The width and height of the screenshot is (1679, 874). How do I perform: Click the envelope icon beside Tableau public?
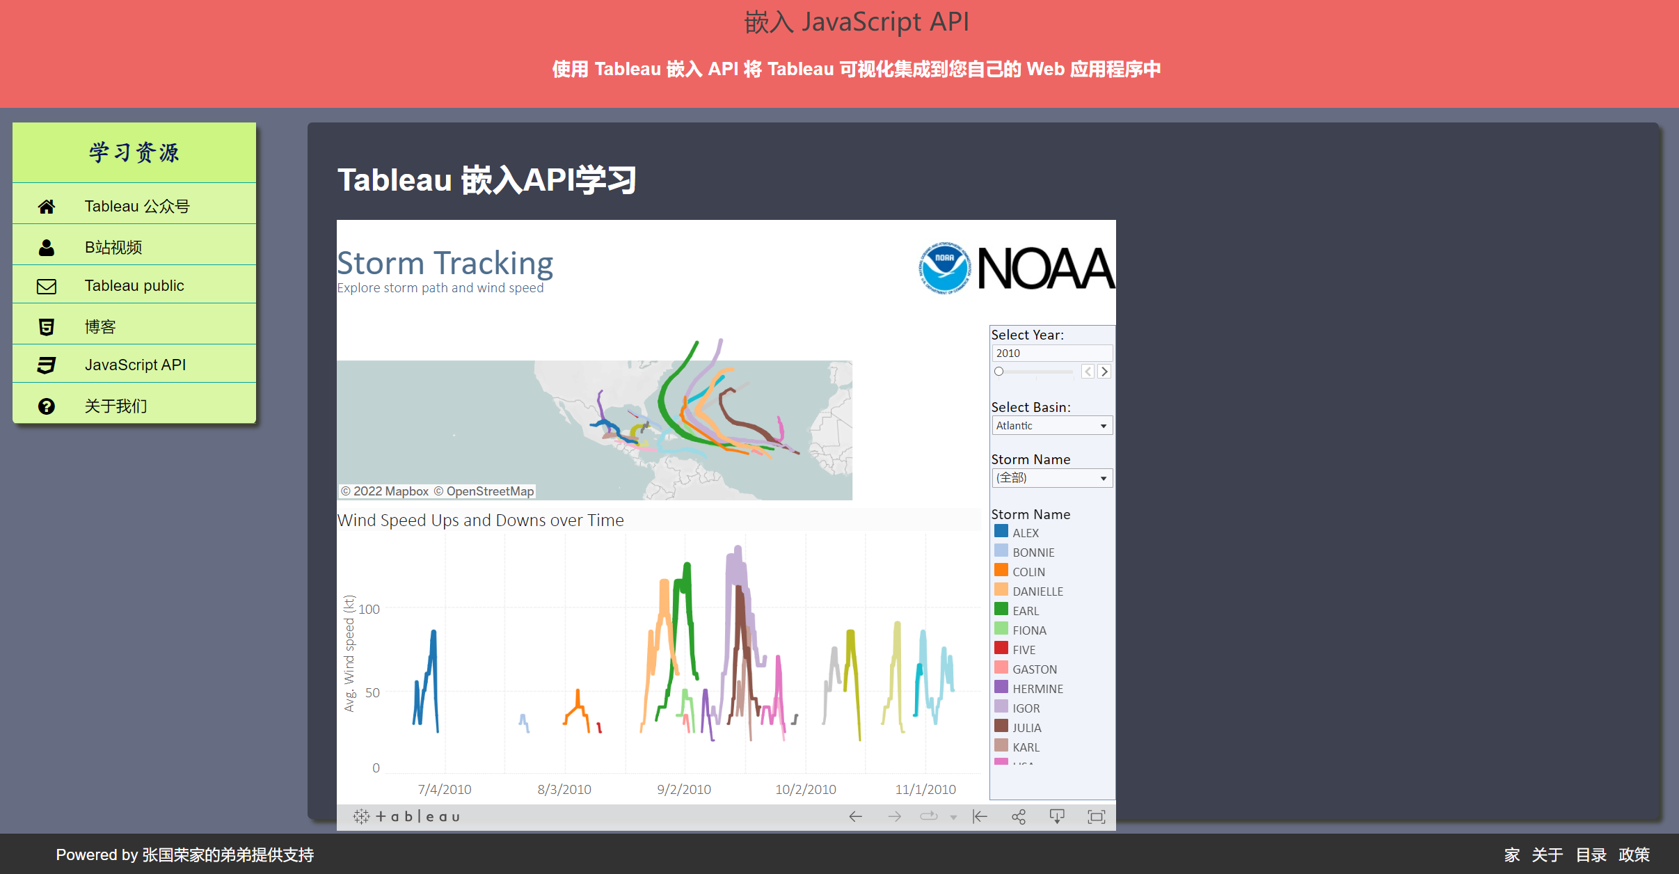(46, 285)
